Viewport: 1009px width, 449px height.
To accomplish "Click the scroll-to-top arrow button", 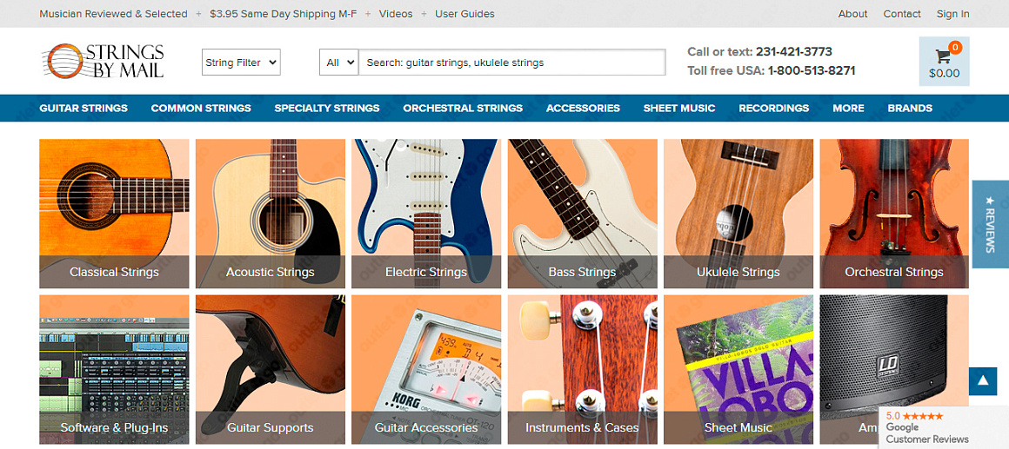I will tap(983, 380).
